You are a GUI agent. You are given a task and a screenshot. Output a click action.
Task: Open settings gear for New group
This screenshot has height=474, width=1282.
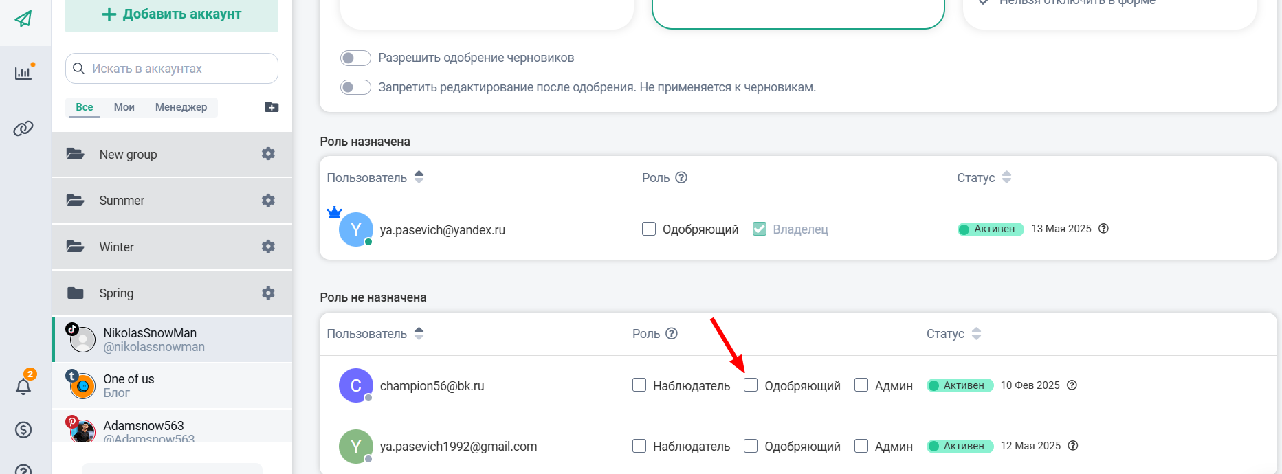(x=268, y=154)
